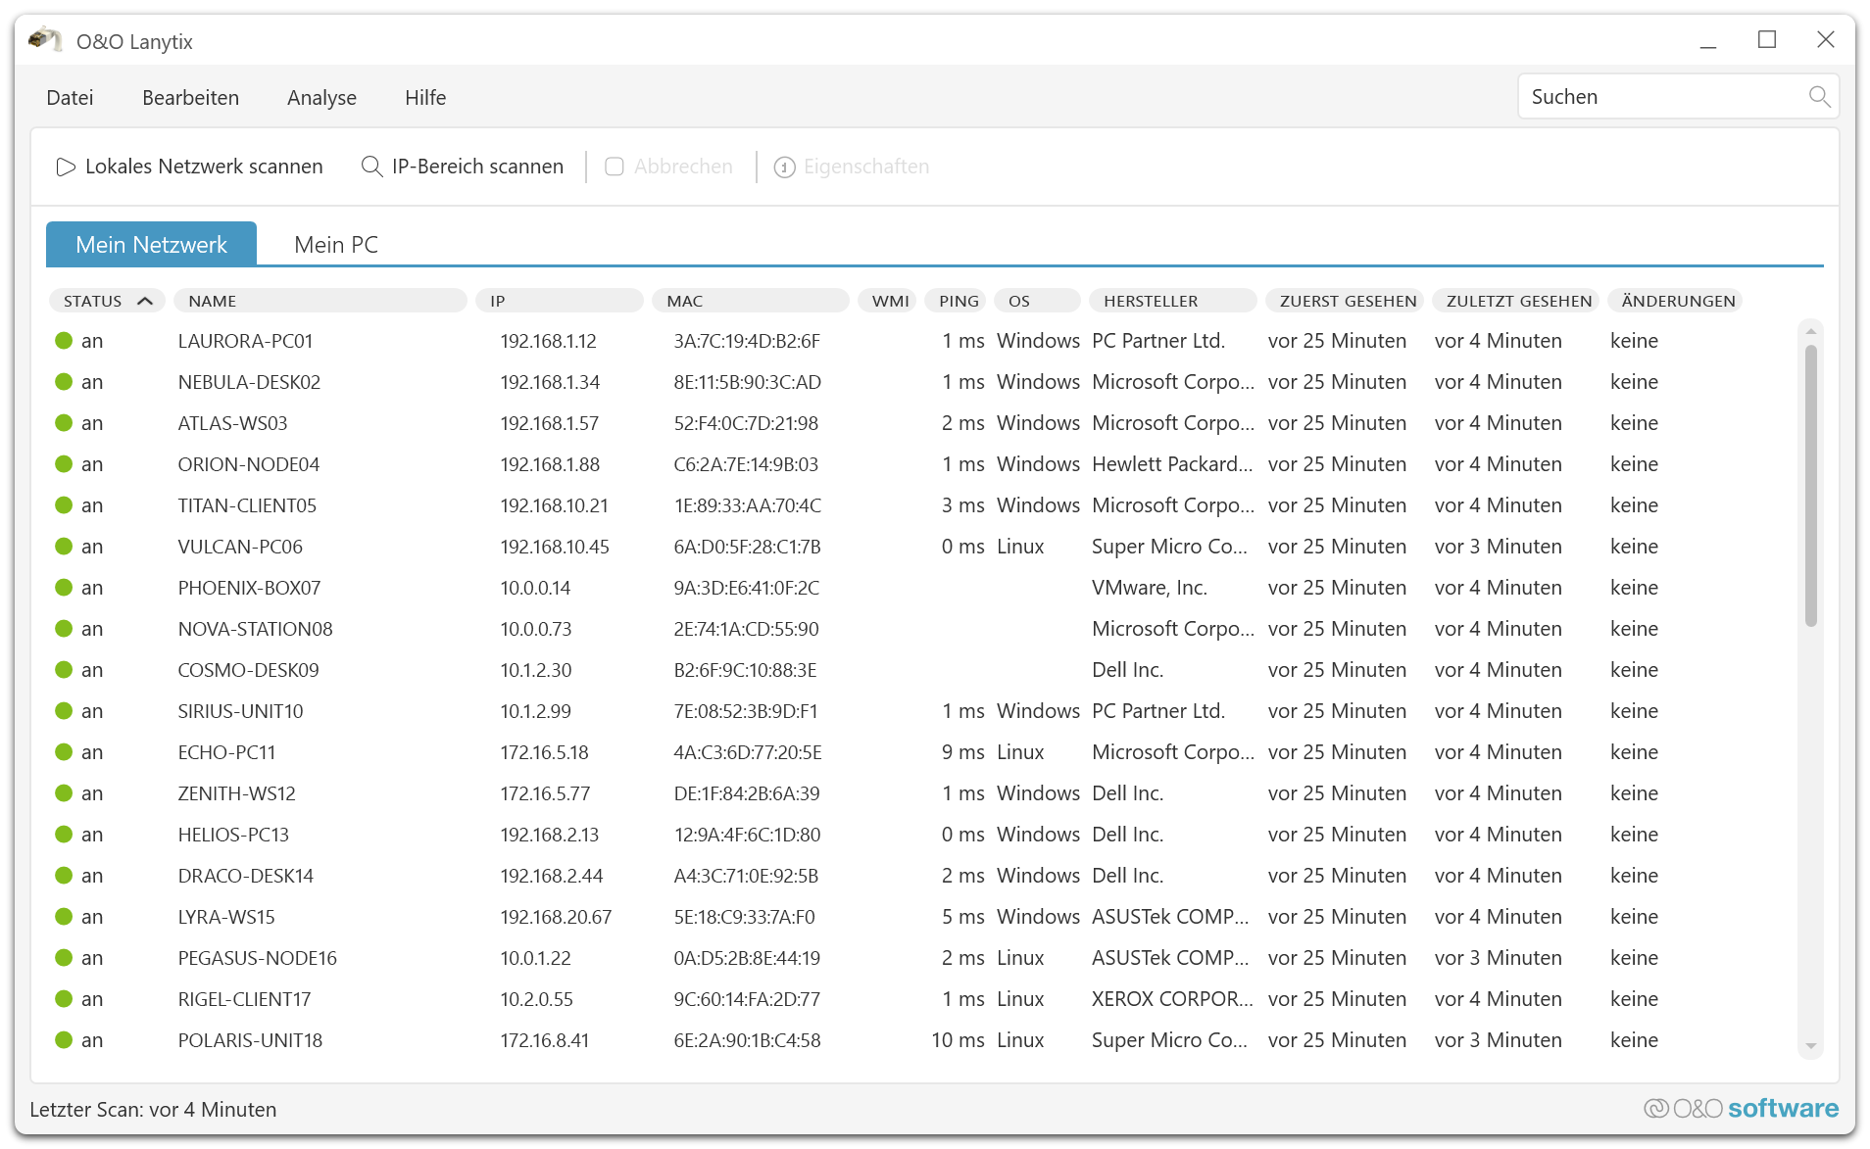Start scan with Lokales Netzwerk scannen
1870x1149 pixels.
(203, 168)
